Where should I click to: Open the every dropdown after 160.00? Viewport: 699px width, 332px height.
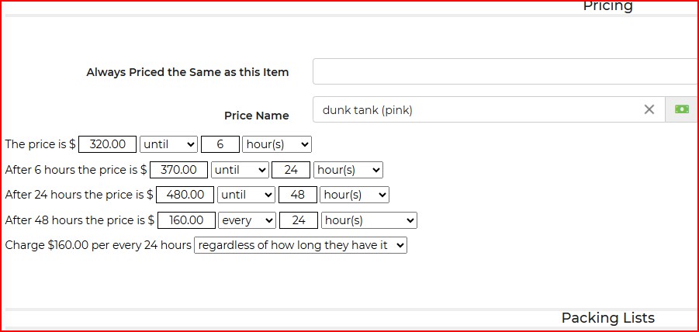pyautogui.click(x=247, y=220)
